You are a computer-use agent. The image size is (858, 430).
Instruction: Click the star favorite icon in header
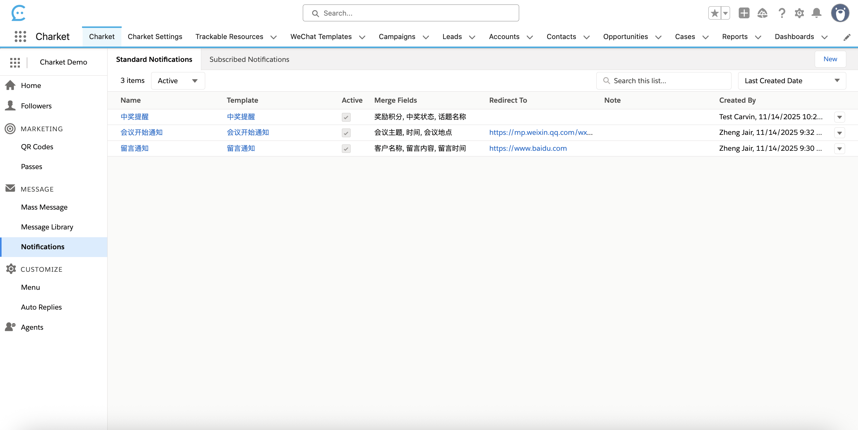point(714,13)
